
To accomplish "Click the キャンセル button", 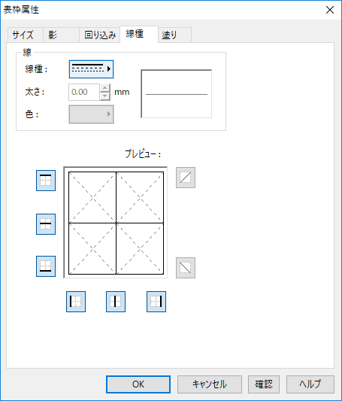I will (210, 384).
